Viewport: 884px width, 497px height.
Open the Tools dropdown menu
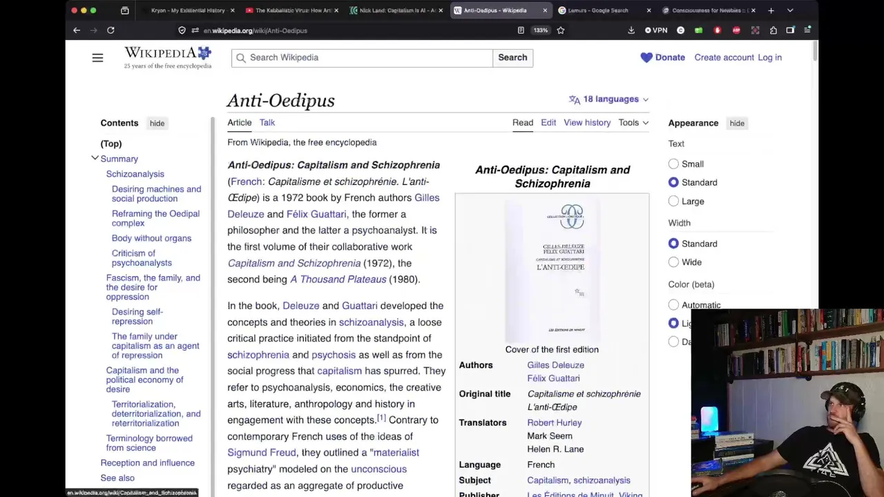[x=633, y=123]
